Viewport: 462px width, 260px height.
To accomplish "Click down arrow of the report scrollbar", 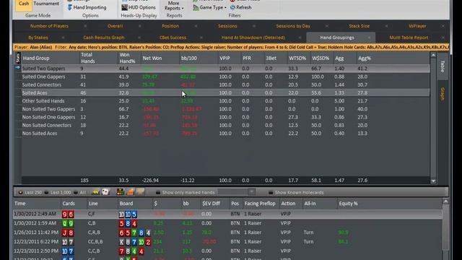I will tap(433, 181).
